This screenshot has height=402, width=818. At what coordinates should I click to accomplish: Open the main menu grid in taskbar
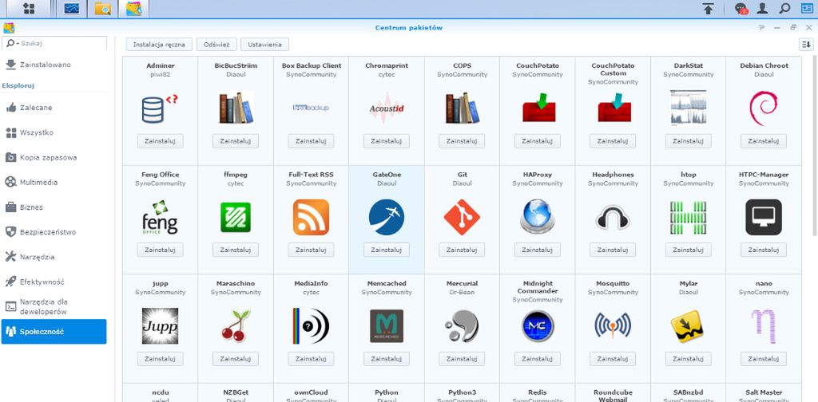coord(29,8)
